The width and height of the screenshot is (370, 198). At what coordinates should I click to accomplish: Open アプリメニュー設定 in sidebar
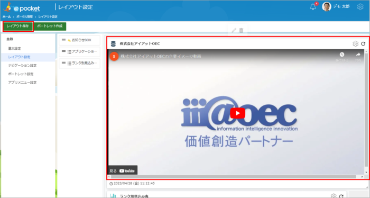coord(22,83)
